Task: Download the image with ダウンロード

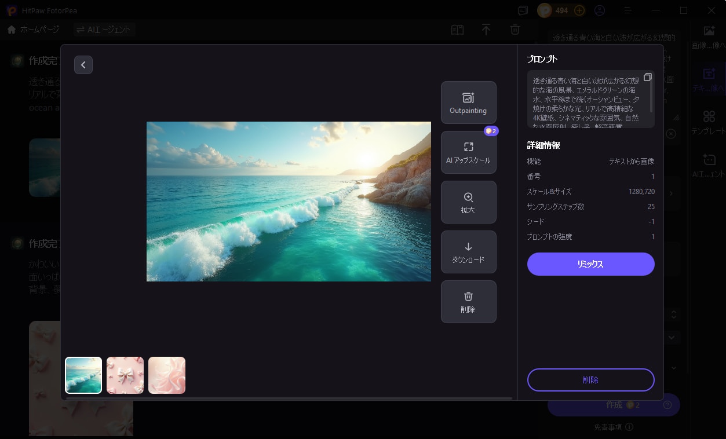Action: click(468, 252)
